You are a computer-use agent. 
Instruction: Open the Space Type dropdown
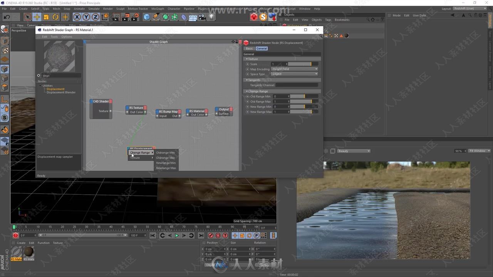pyautogui.click(x=295, y=74)
